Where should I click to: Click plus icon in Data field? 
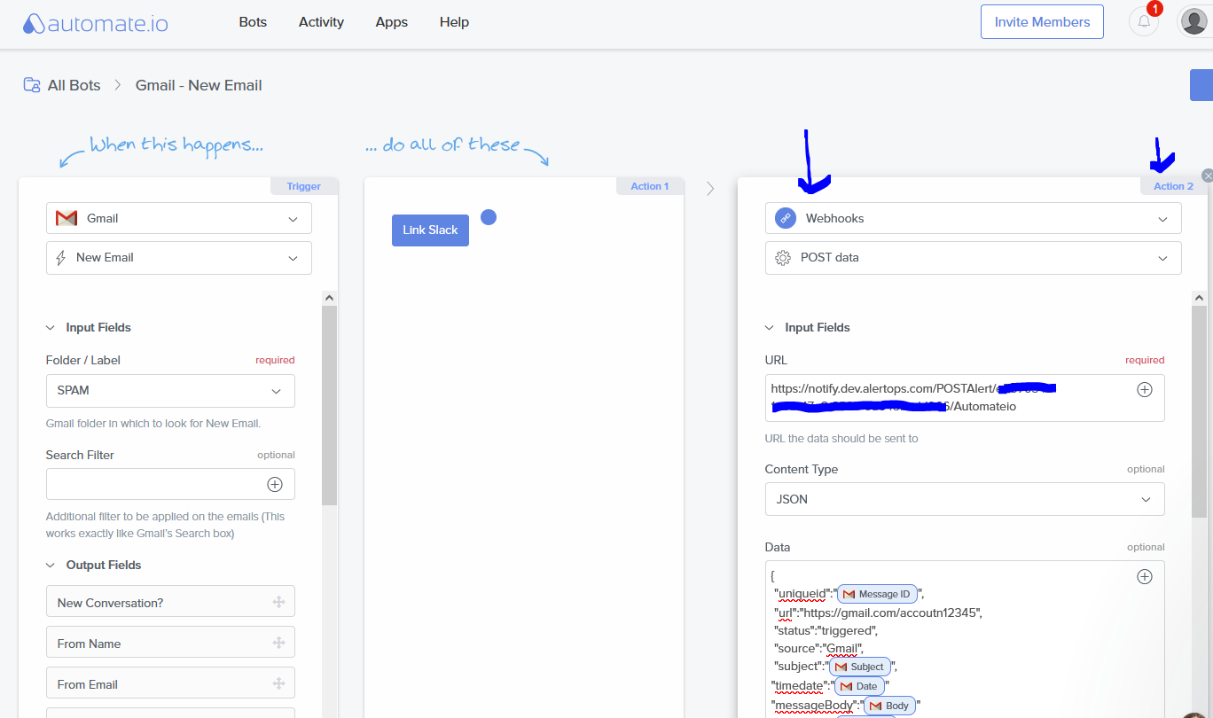(x=1145, y=576)
